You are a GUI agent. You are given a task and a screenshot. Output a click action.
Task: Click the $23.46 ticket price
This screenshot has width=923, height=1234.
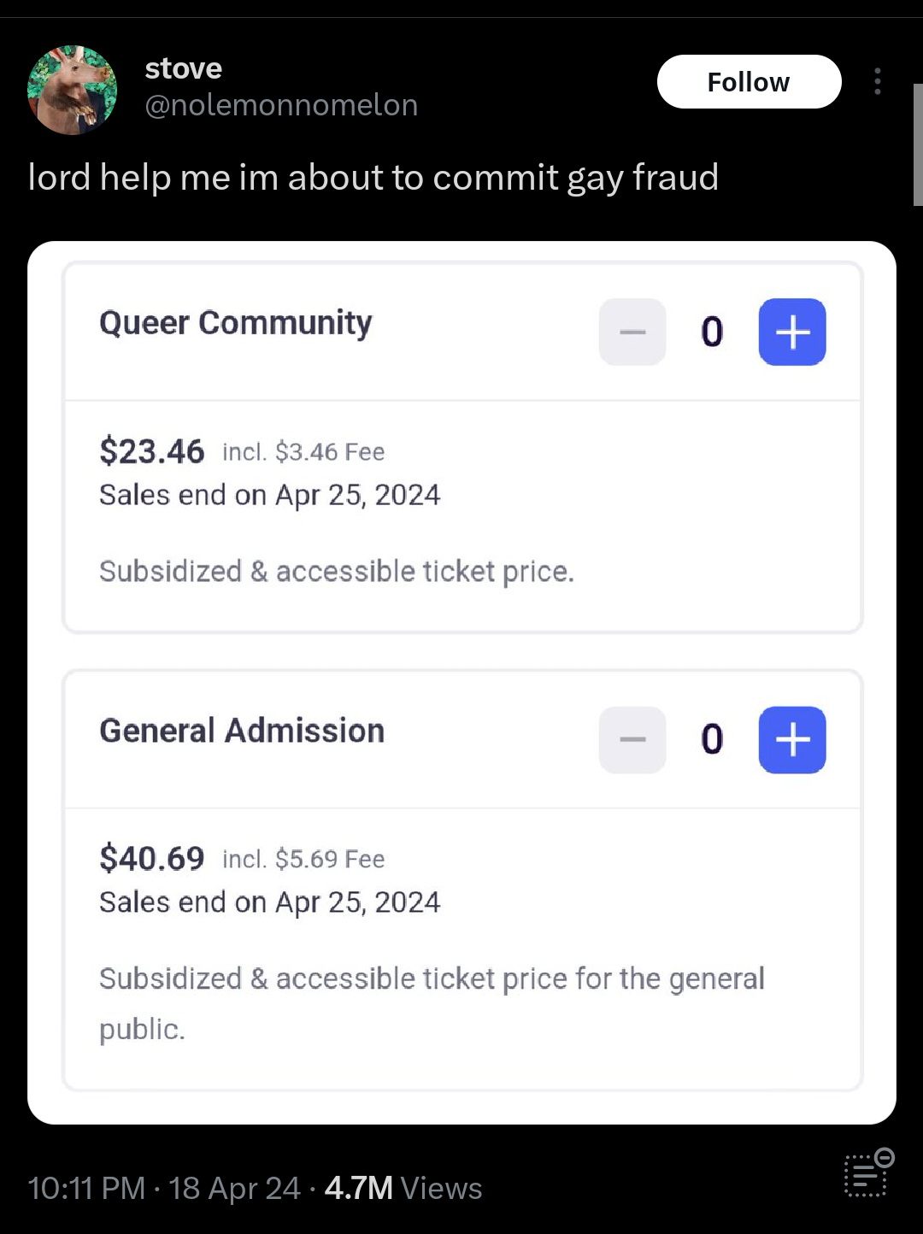coord(152,451)
